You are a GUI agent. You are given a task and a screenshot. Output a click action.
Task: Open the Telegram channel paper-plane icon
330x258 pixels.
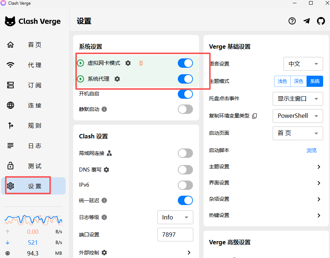307,21
